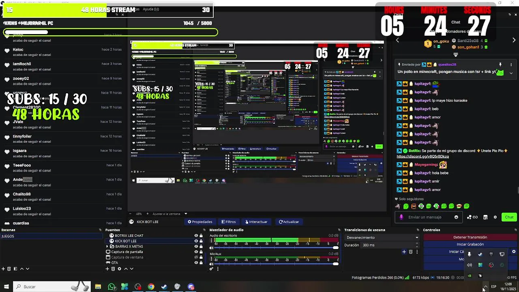Screen dimensions: 519x292
Task: Open Filtros in the source toolbar
Action: tap(228, 222)
